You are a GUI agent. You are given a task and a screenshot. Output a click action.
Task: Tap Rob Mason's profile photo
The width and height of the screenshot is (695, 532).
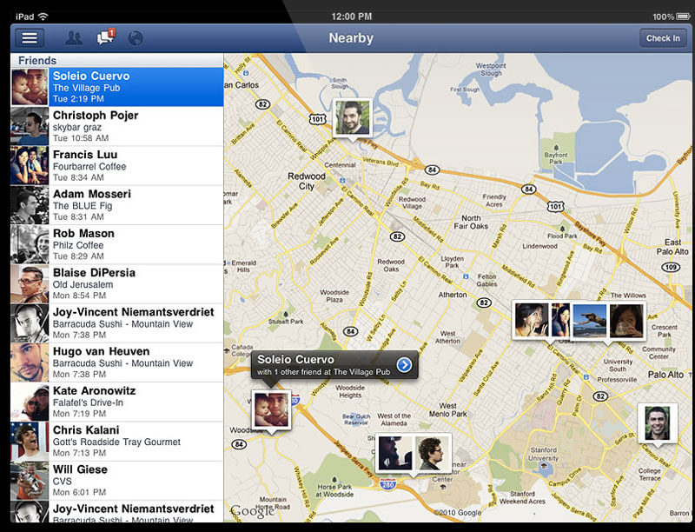[x=30, y=245]
